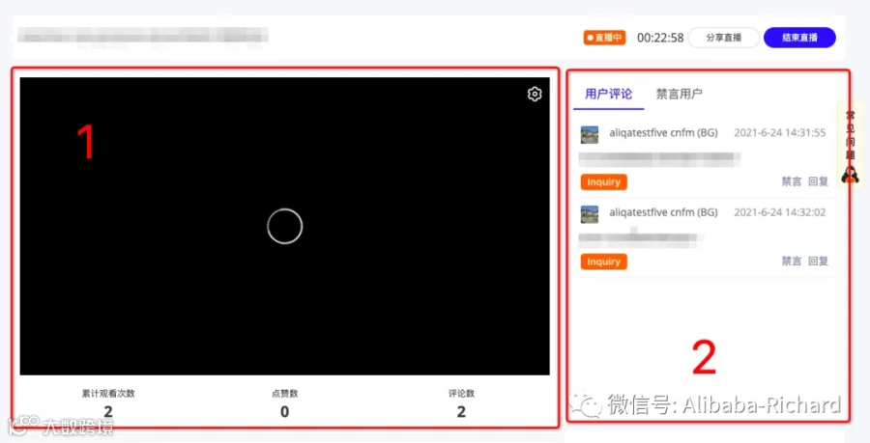
Task: Click the Inquiry tag on the 14:32:02 comment
Action: [x=603, y=262]
